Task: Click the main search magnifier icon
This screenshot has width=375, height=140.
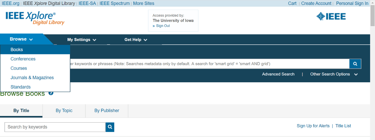Action: [x=355, y=64]
